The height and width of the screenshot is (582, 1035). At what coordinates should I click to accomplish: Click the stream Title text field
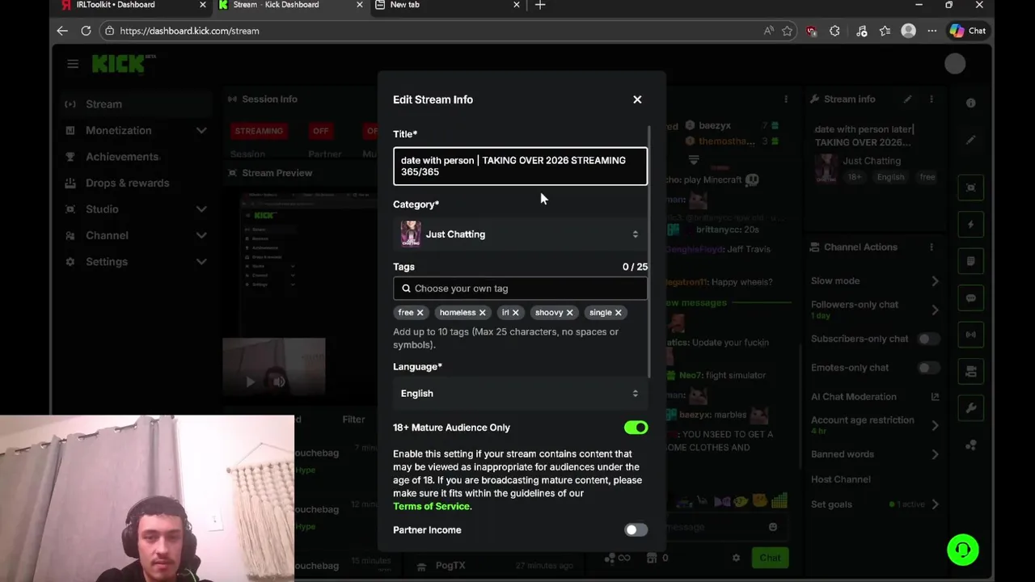point(520,166)
